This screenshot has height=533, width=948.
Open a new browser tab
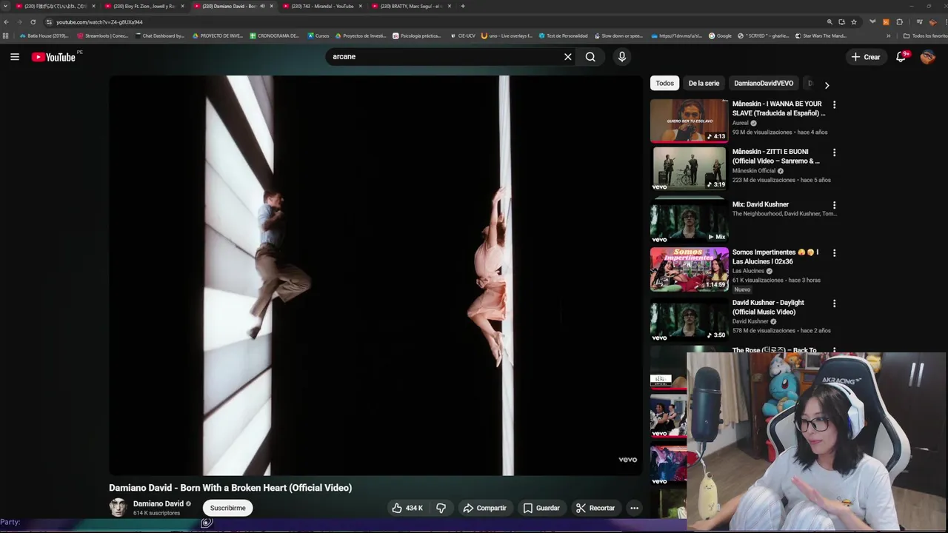click(463, 6)
